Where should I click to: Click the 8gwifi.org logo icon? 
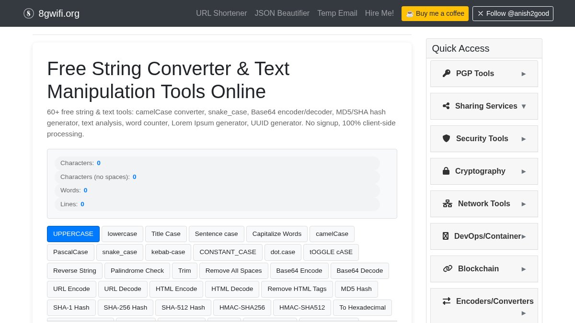29,13
